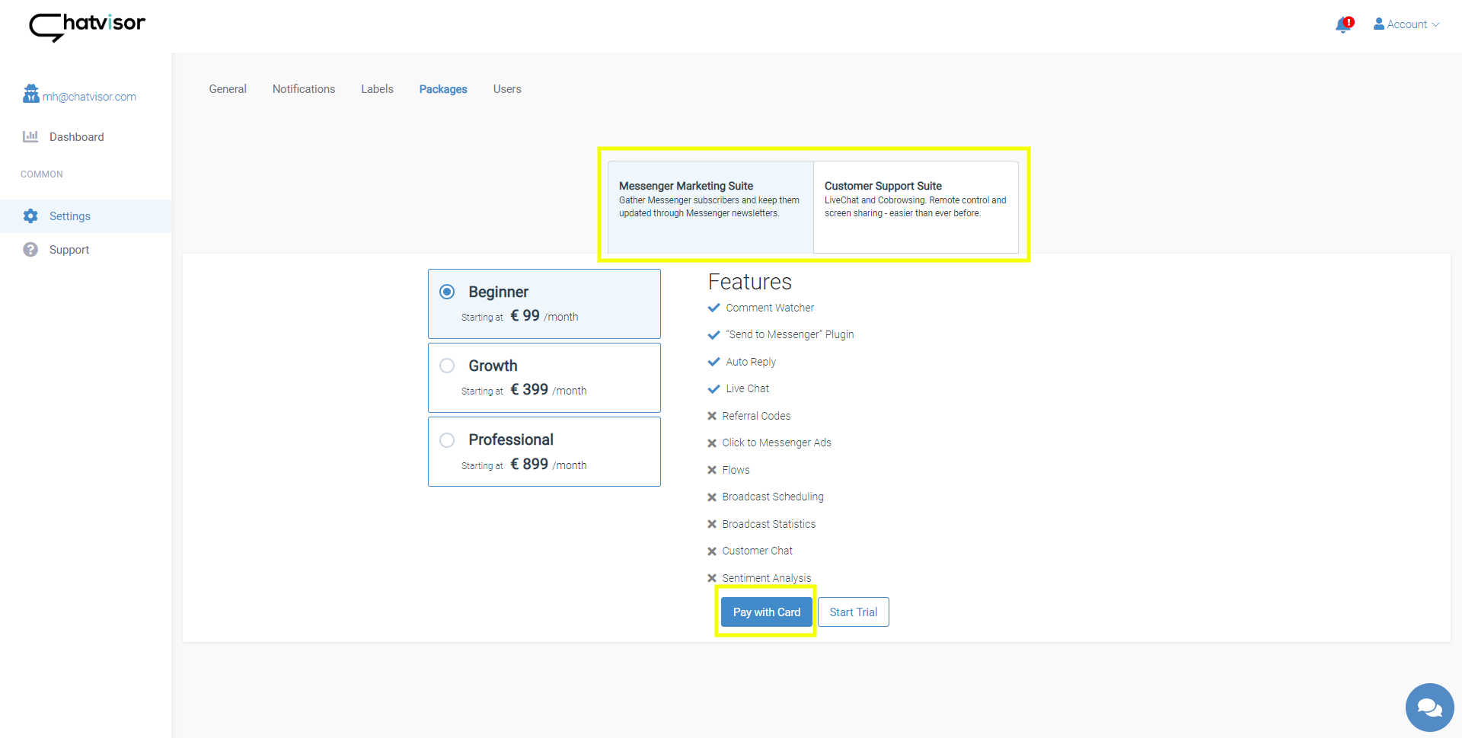The image size is (1462, 738).
Task: Click the X icon next to Broadcast Statistics
Action: (x=712, y=524)
